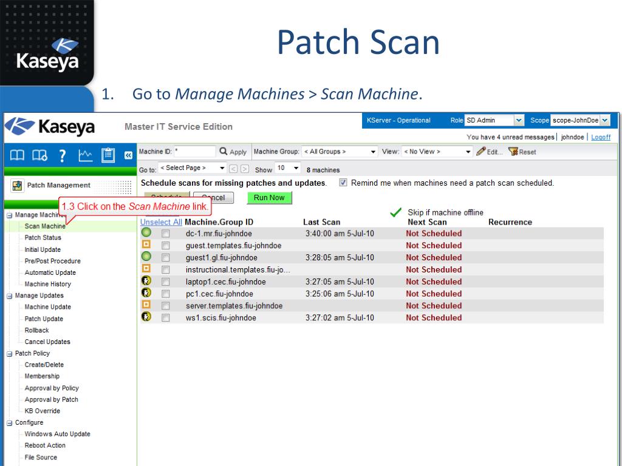Open the Scope scope-JohnDoe dropdown

[580, 120]
